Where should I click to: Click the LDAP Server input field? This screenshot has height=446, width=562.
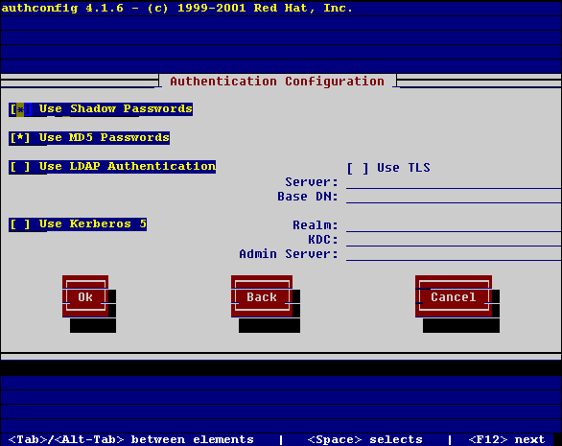454,182
